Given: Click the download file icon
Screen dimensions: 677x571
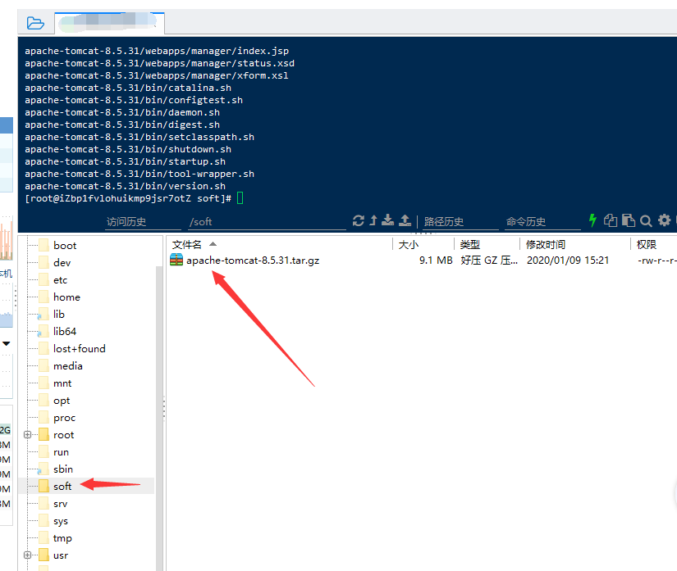Looking at the screenshot, I should pos(387,221).
